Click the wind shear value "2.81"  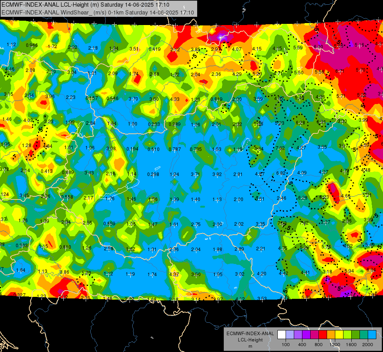238,174
